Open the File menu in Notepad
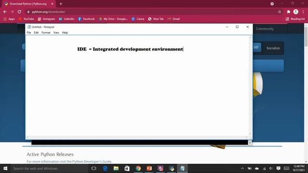This screenshot has height=173, width=308. (x=29, y=33)
